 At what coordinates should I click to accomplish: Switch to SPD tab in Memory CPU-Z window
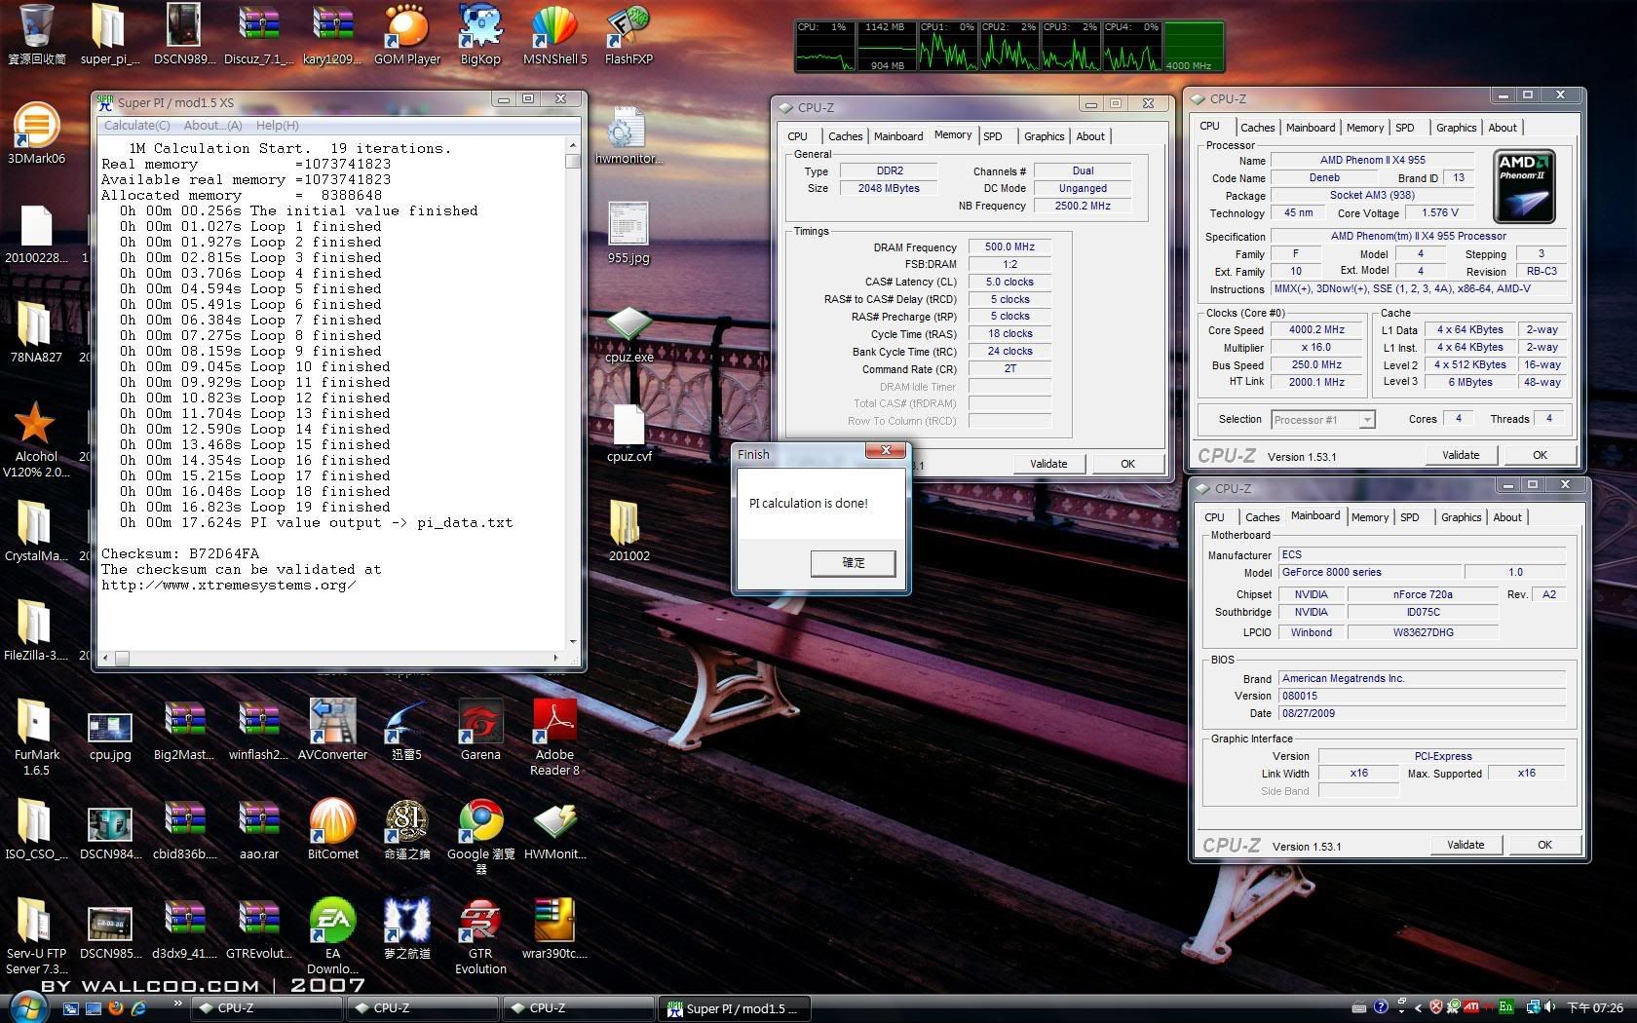tap(992, 136)
